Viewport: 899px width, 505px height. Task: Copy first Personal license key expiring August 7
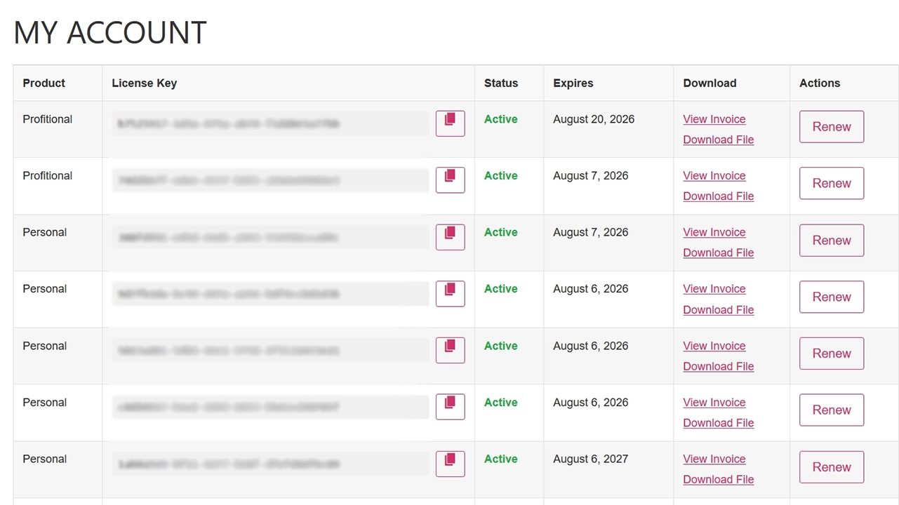(x=450, y=237)
